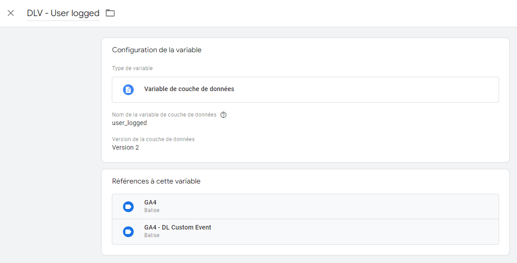Click the Références à cette variable heading
Viewport: 517px width, 263px height.
[156, 181]
